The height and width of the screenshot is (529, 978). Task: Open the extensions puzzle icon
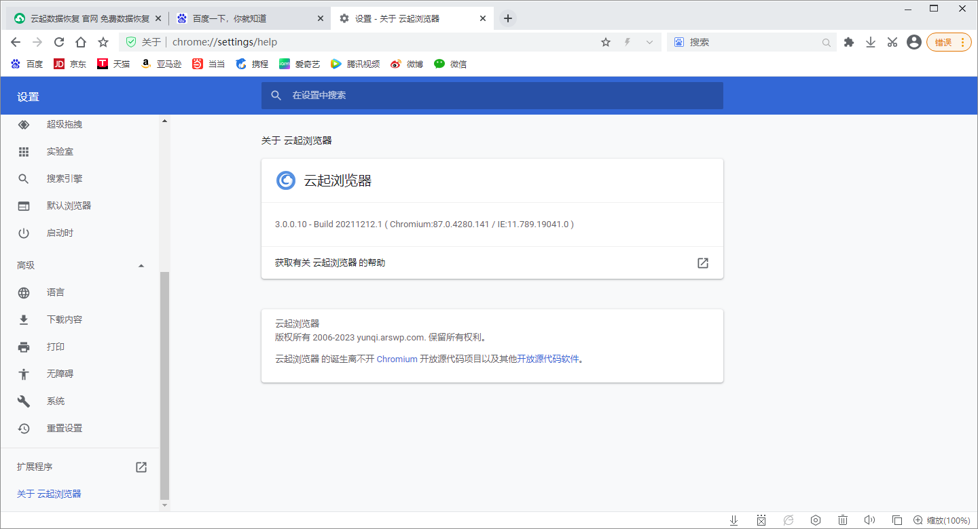pyautogui.click(x=848, y=42)
